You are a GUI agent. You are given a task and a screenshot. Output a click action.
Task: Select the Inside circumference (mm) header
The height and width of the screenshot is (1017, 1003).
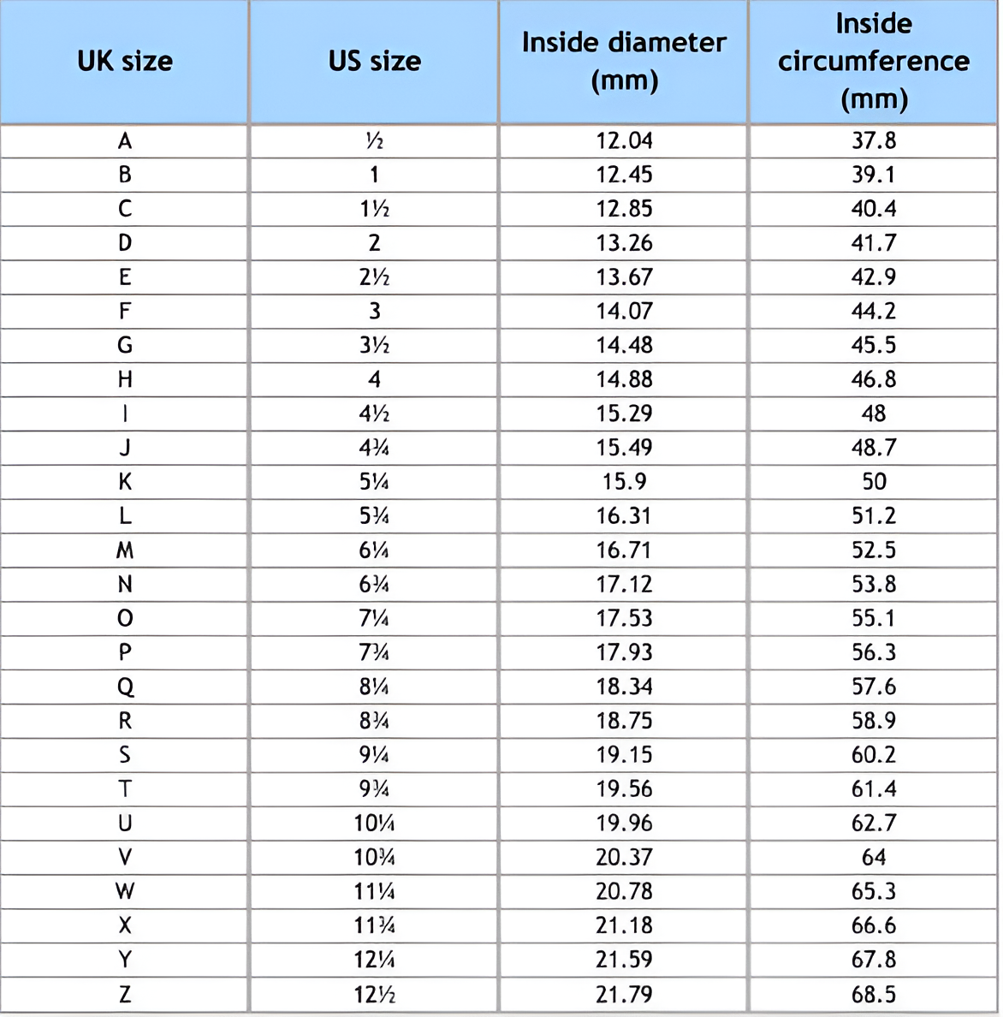coord(874,62)
